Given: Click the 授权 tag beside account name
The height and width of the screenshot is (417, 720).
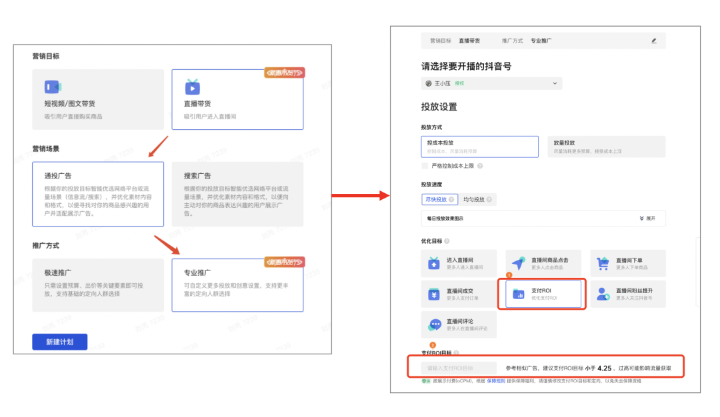Looking at the screenshot, I should (x=459, y=83).
